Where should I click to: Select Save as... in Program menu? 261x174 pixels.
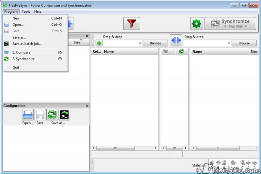click(x=35, y=37)
